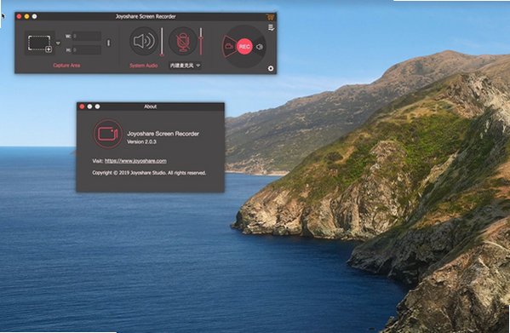Viewport: 510px width, 333px height.
Task: Open the settings gear icon
Action: (x=271, y=69)
